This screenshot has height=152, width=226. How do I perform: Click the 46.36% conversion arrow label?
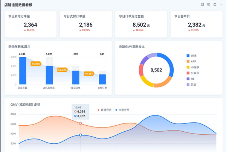89,74
